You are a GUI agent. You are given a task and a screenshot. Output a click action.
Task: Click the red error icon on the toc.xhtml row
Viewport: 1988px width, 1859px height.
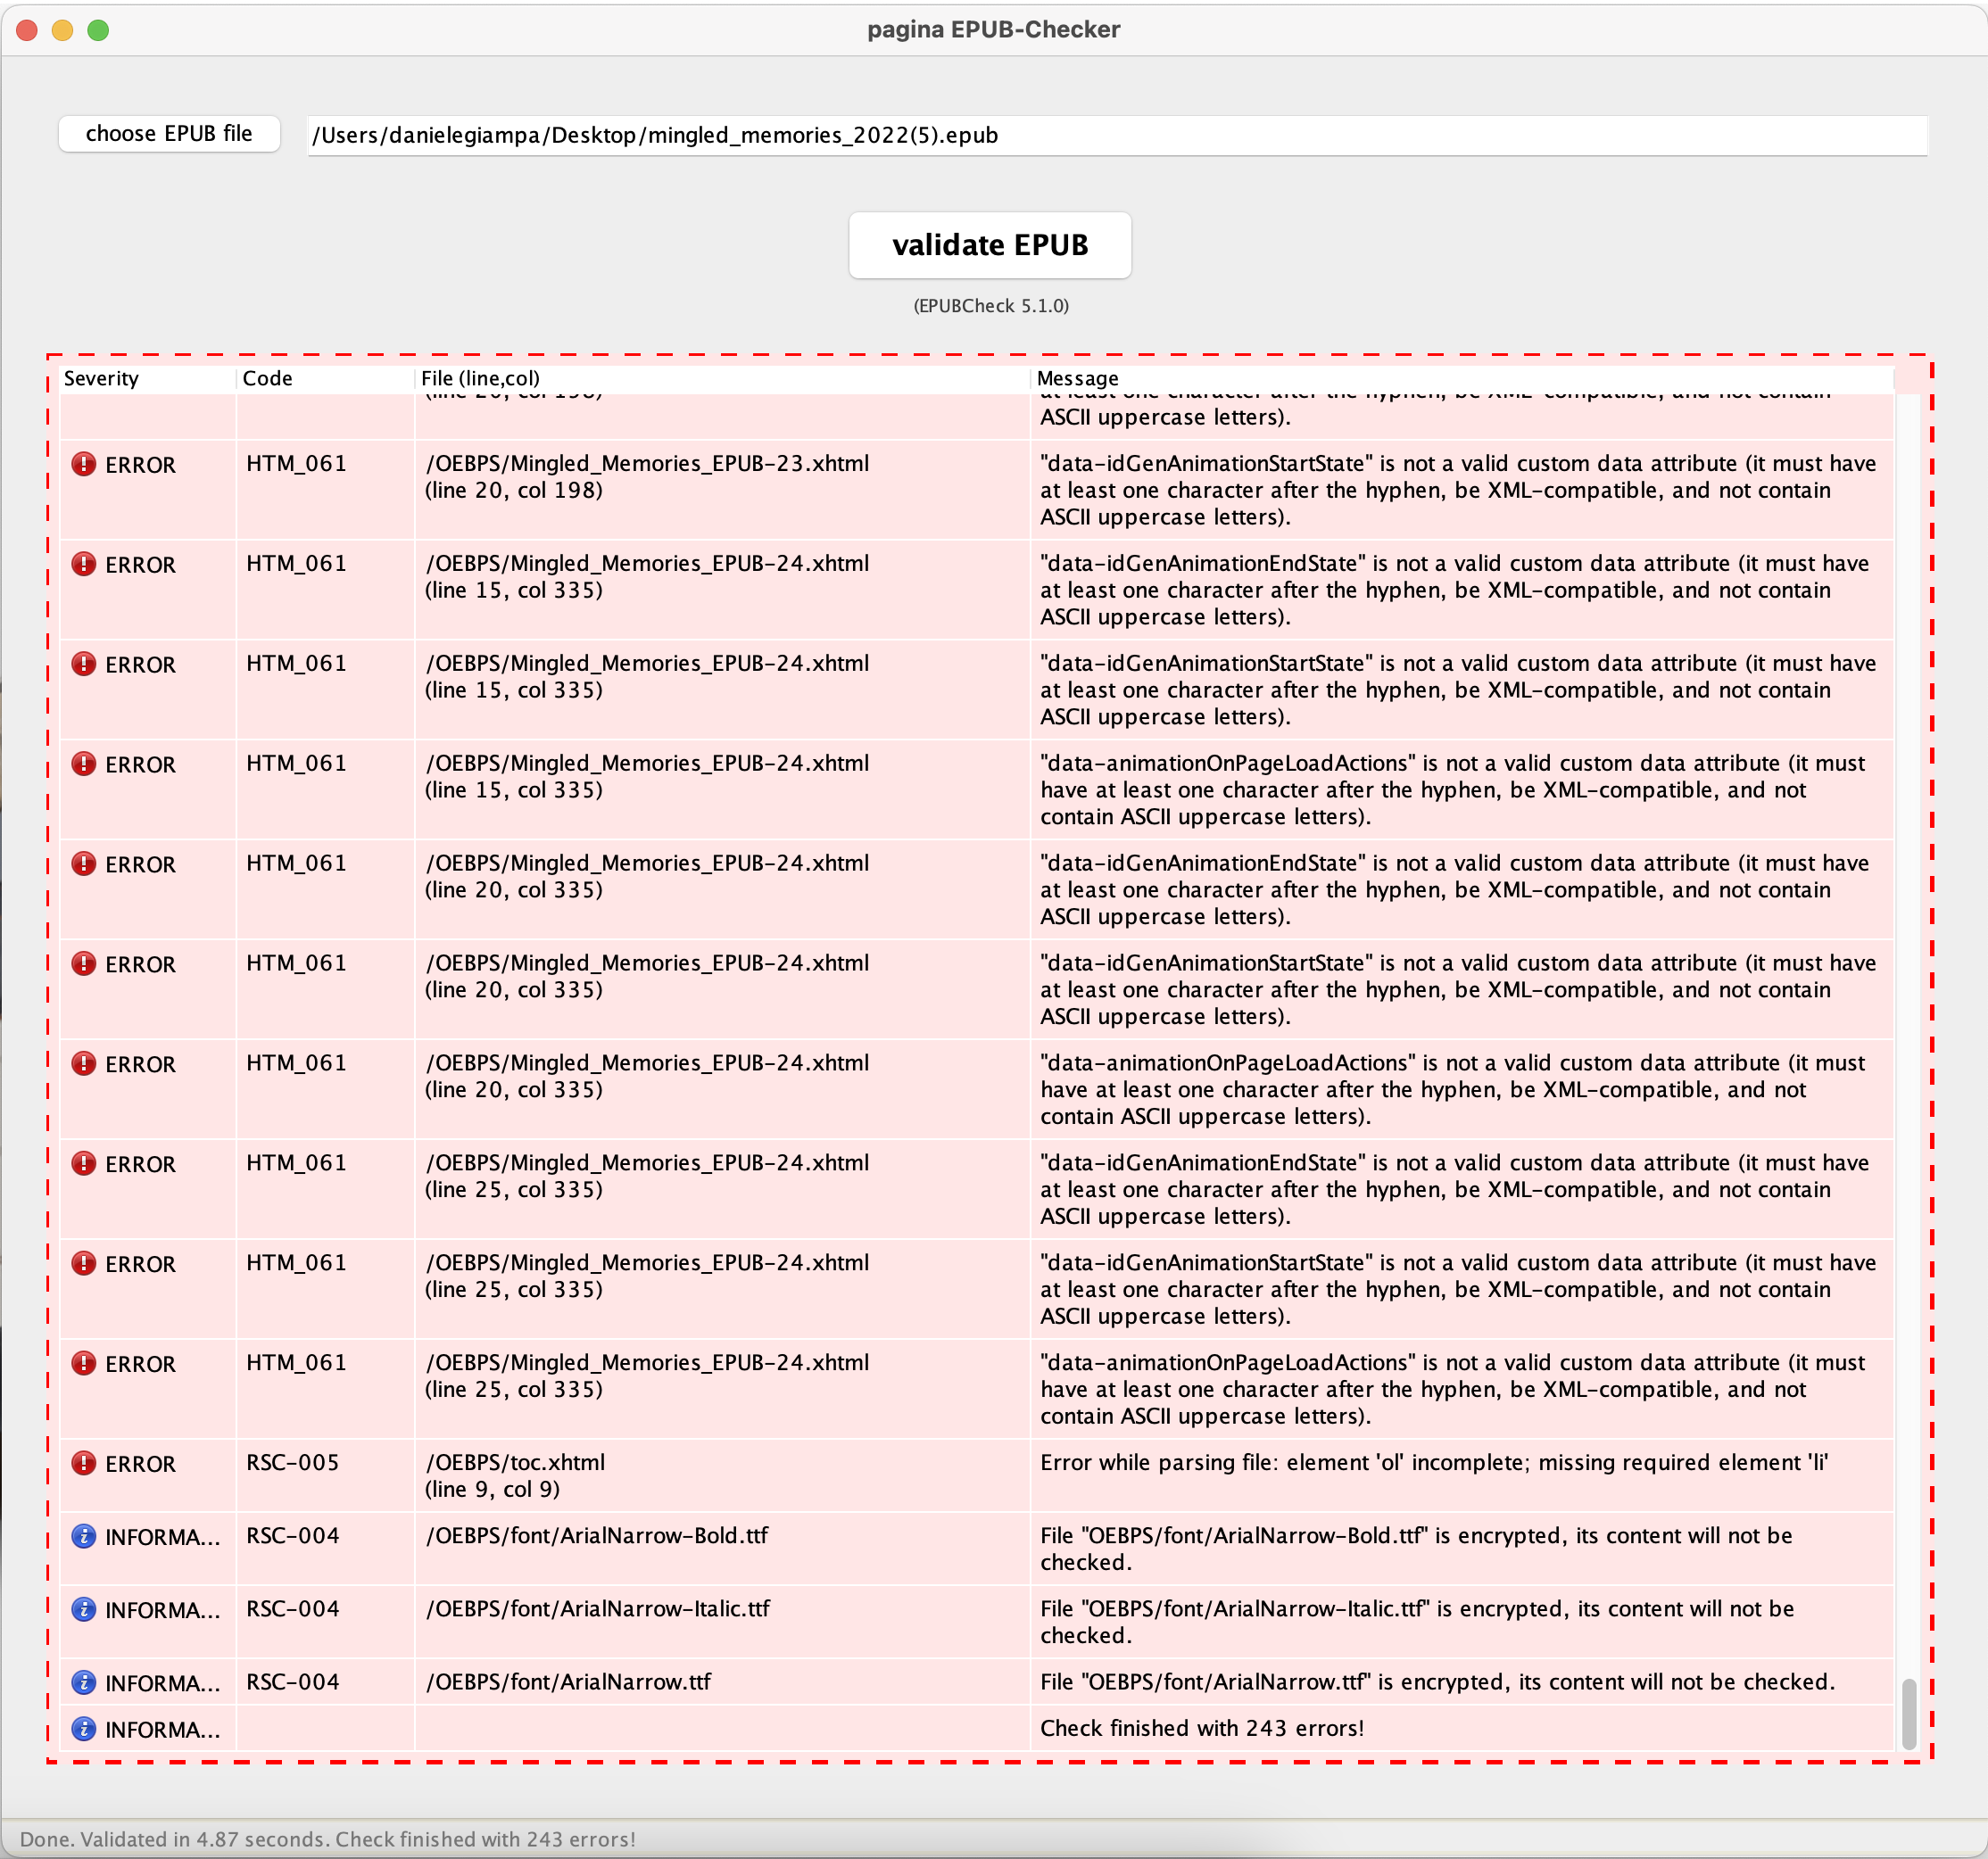[84, 1463]
